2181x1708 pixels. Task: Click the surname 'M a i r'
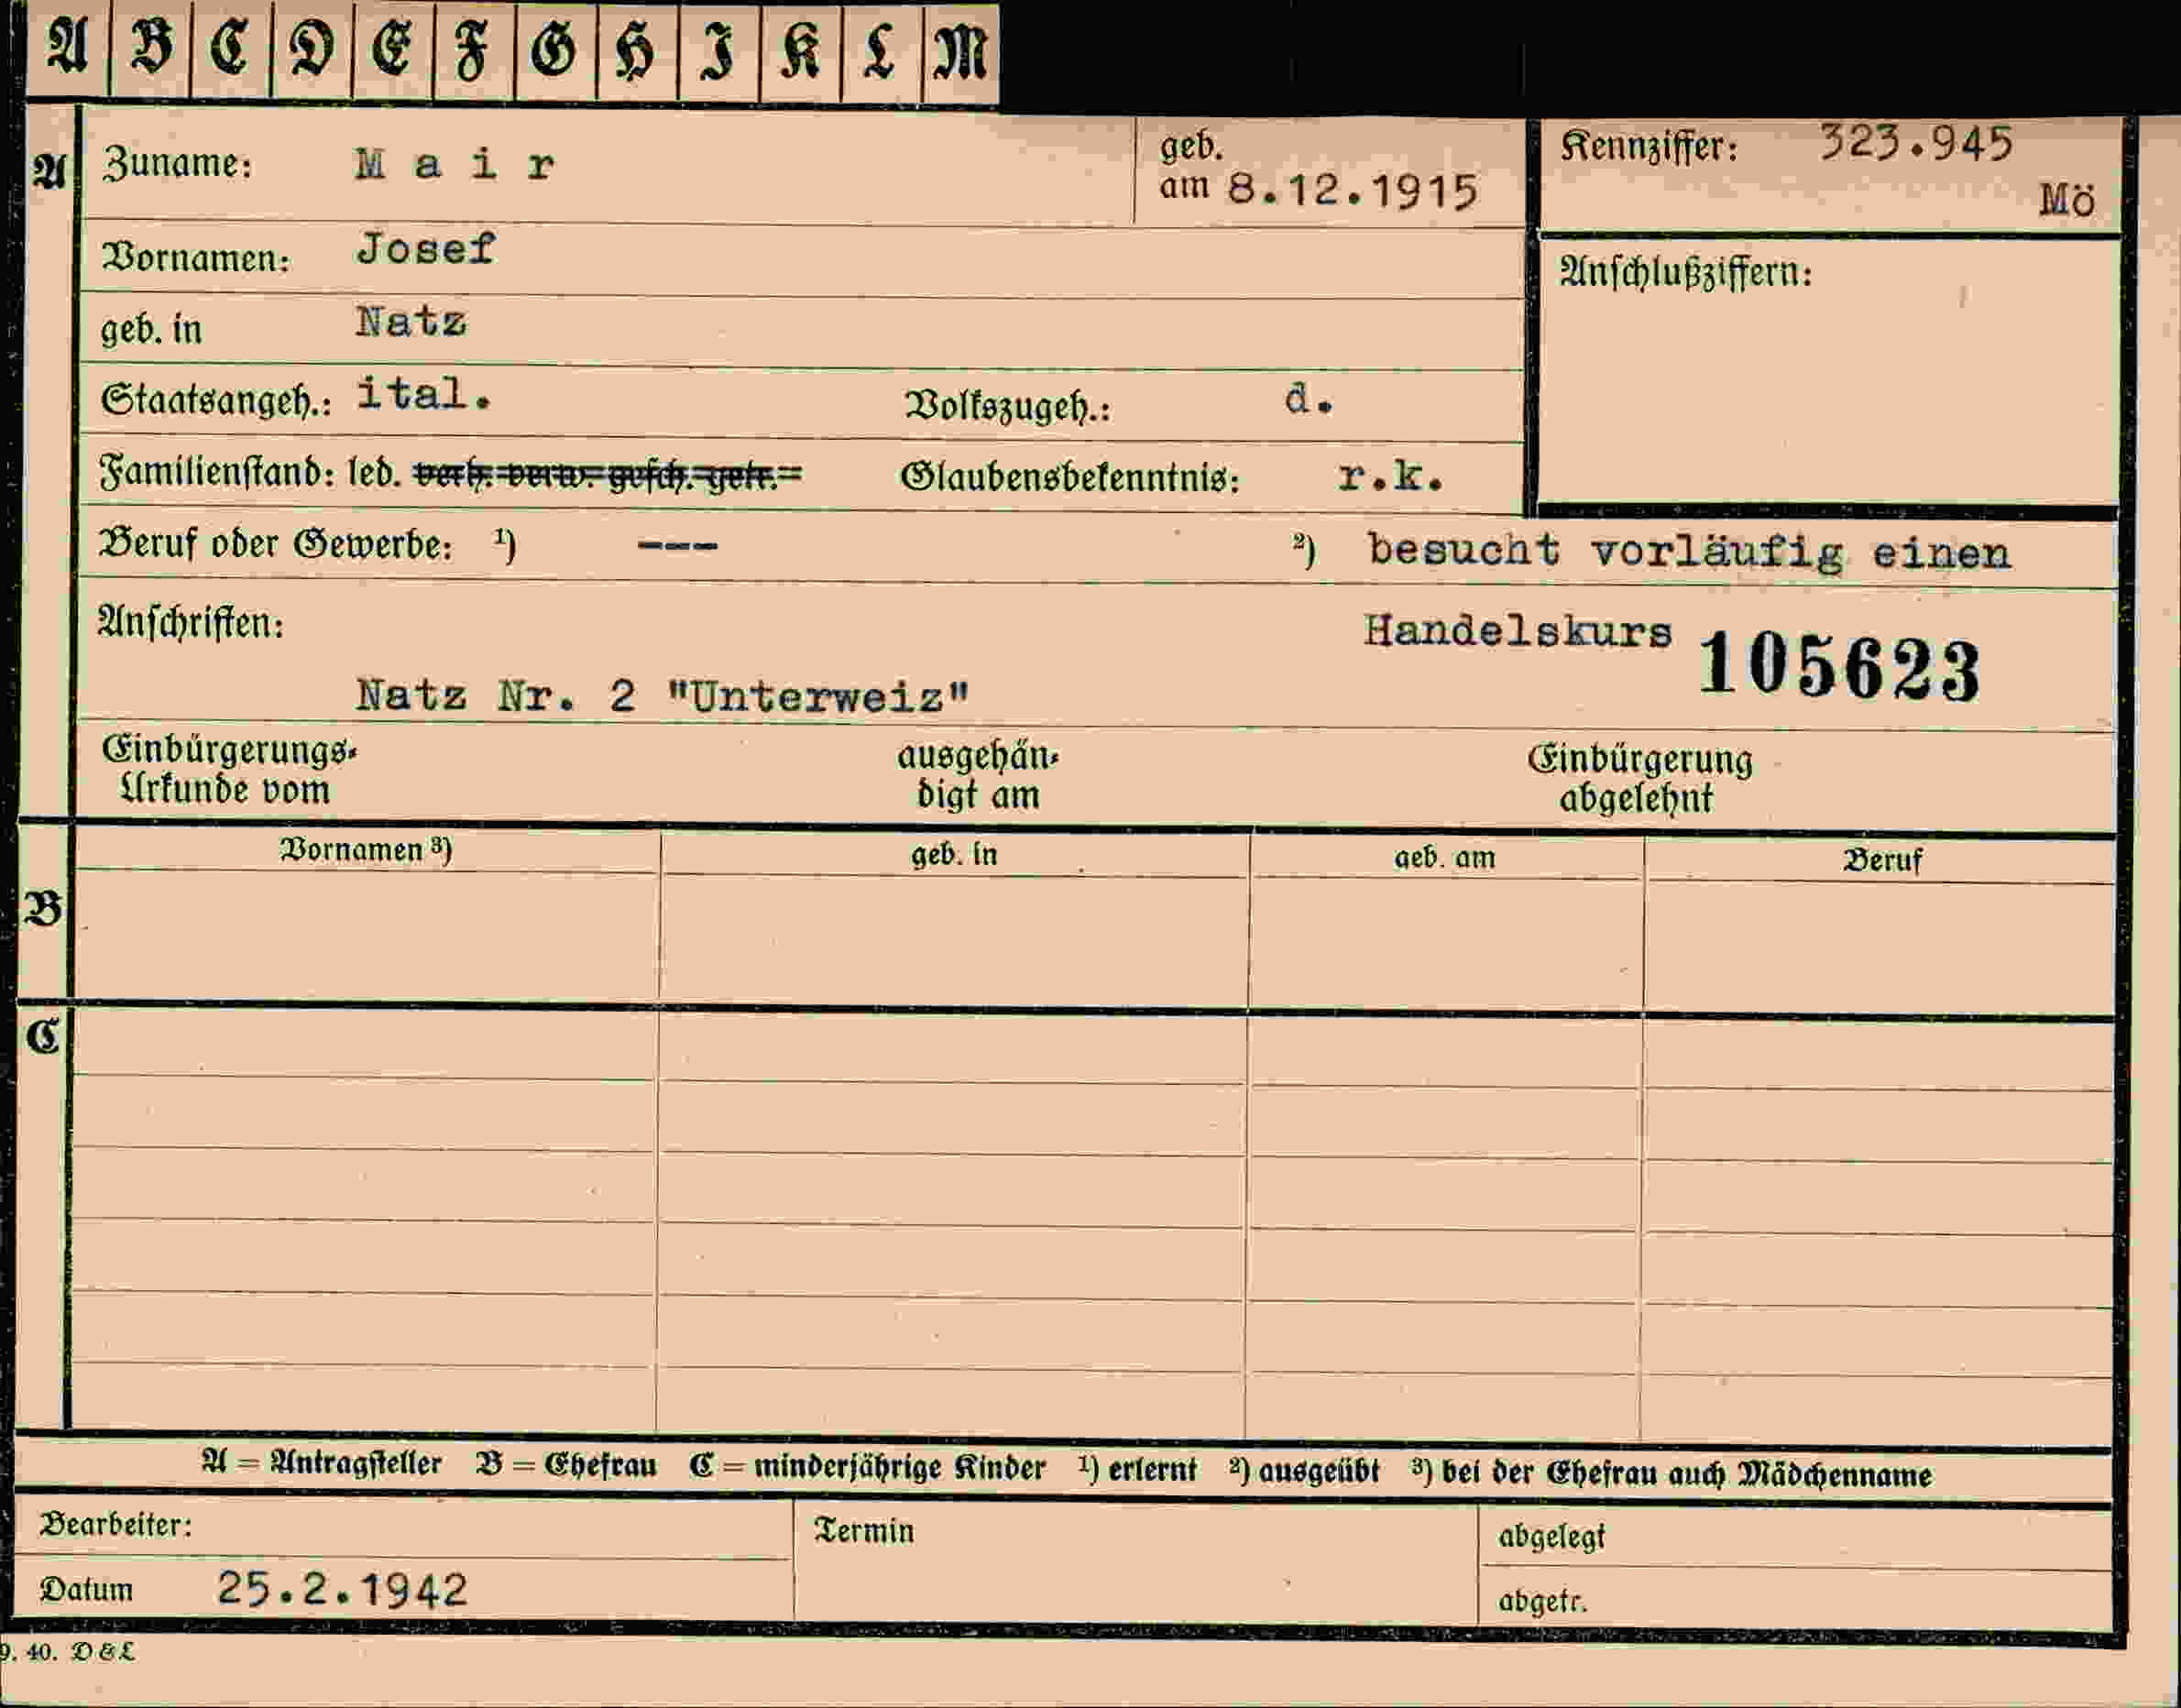coord(455,164)
